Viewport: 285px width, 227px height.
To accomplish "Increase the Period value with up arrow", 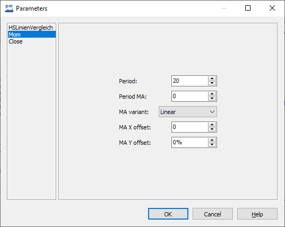I will 212,78.
